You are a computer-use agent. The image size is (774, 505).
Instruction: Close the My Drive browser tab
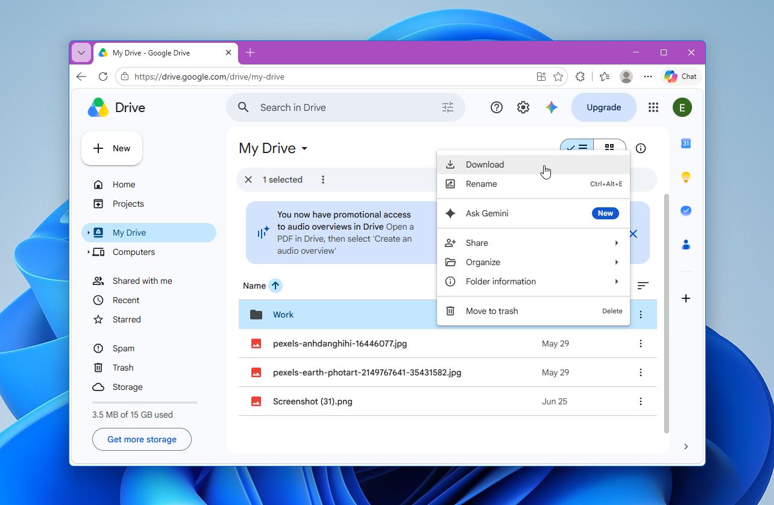(228, 53)
